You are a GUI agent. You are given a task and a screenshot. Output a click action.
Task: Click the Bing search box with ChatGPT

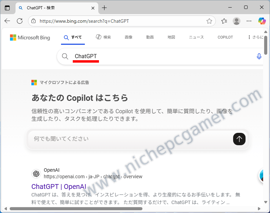160,56
